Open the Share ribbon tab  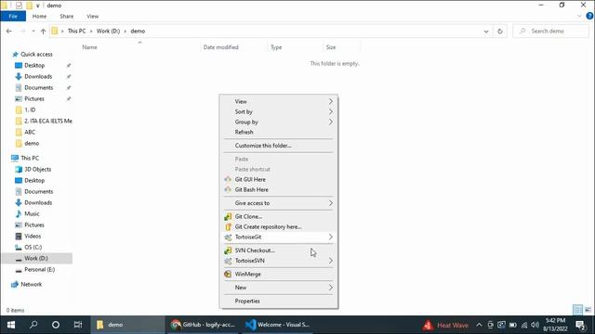(66, 17)
